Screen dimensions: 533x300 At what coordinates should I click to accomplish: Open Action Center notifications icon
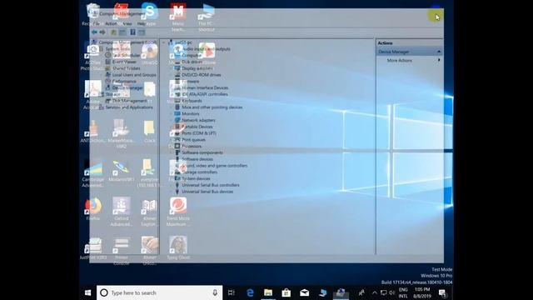point(442,292)
